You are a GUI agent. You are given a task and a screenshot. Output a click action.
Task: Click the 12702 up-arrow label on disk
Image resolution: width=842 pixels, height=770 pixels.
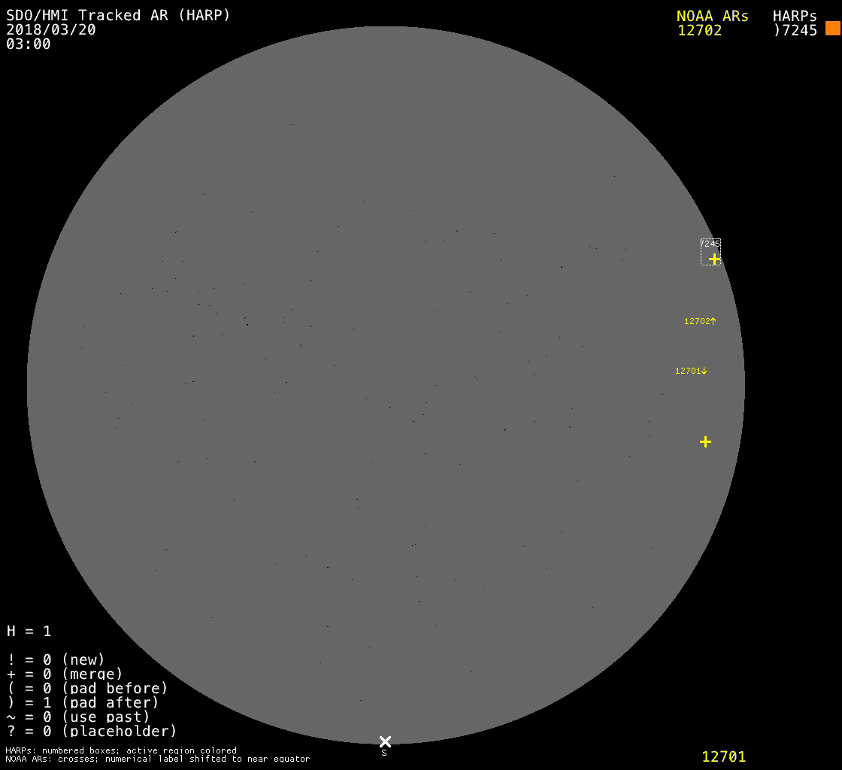(x=699, y=321)
